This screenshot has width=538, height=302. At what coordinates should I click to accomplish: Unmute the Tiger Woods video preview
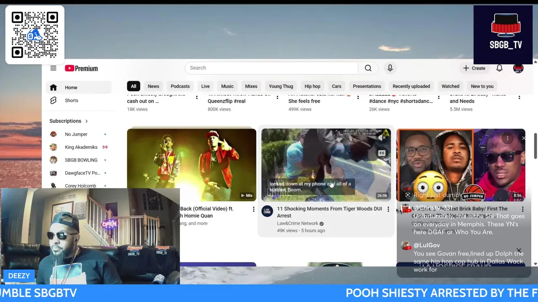[x=382, y=138]
